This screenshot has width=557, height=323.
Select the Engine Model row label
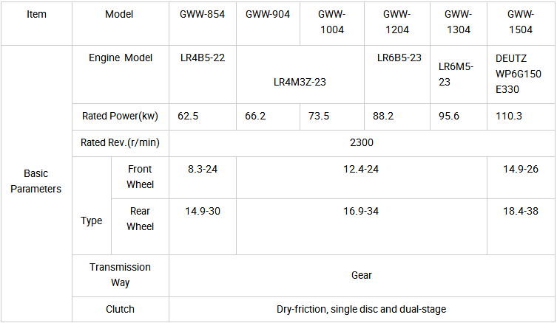click(121, 58)
